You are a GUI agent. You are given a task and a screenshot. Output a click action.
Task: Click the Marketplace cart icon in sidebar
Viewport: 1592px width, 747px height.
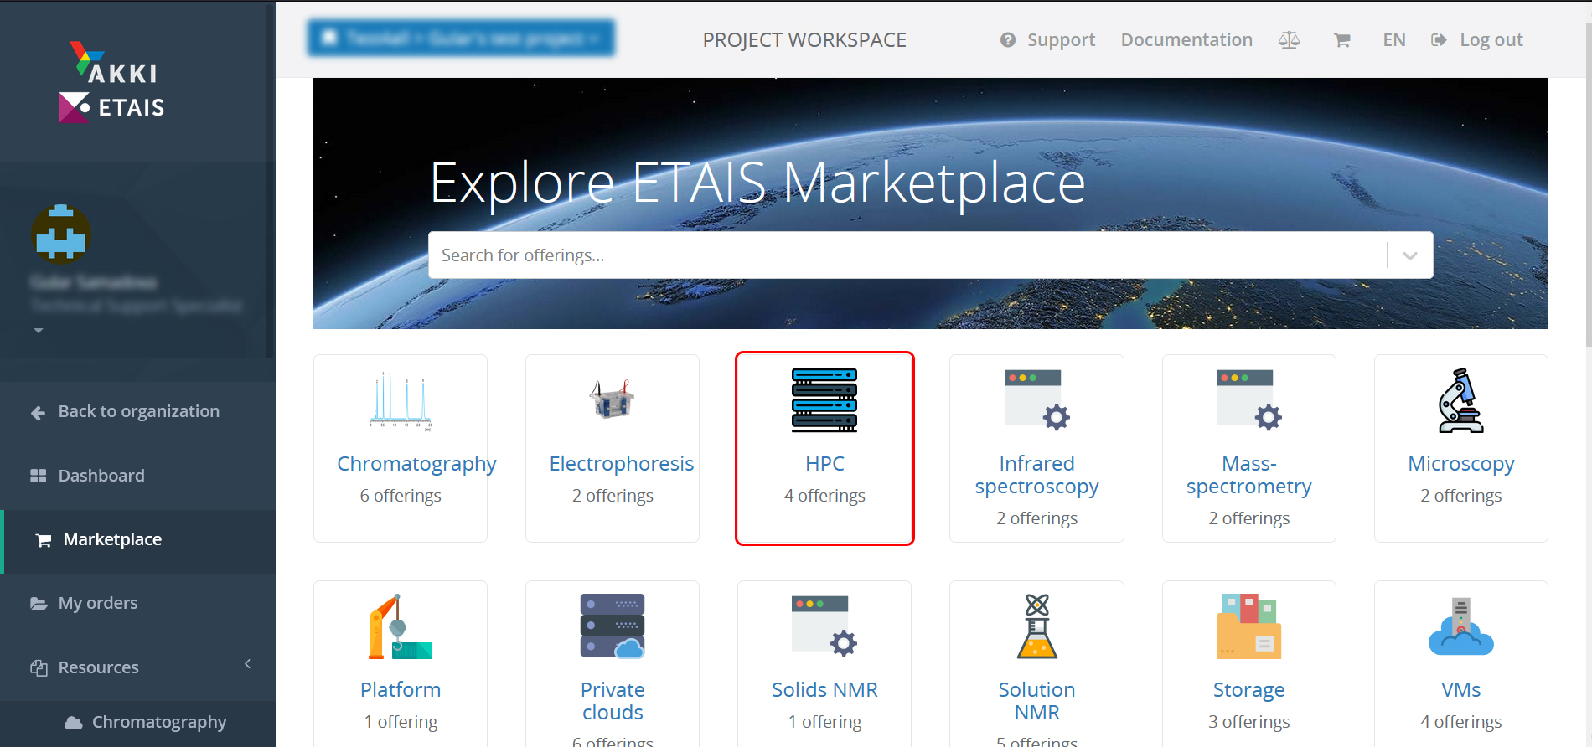coord(44,540)
